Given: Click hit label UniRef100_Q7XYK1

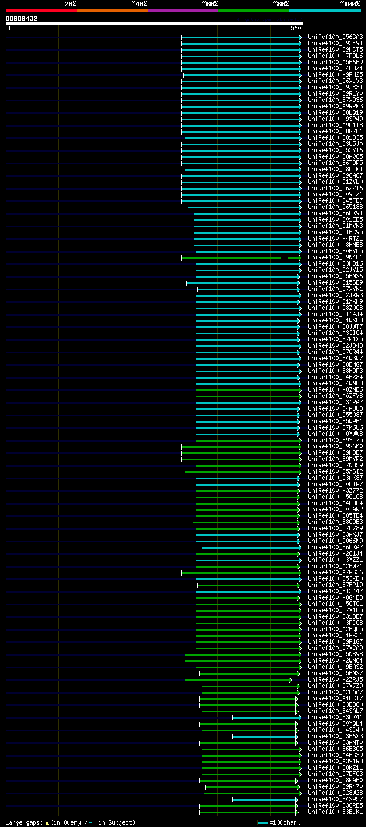Looking at the screenshot, I should tap(335, 289).
